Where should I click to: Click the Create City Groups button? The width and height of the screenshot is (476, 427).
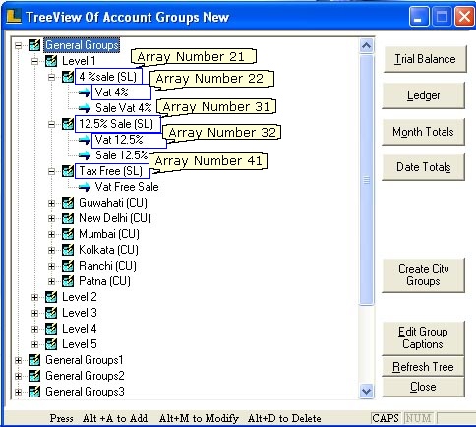(423, 275)
